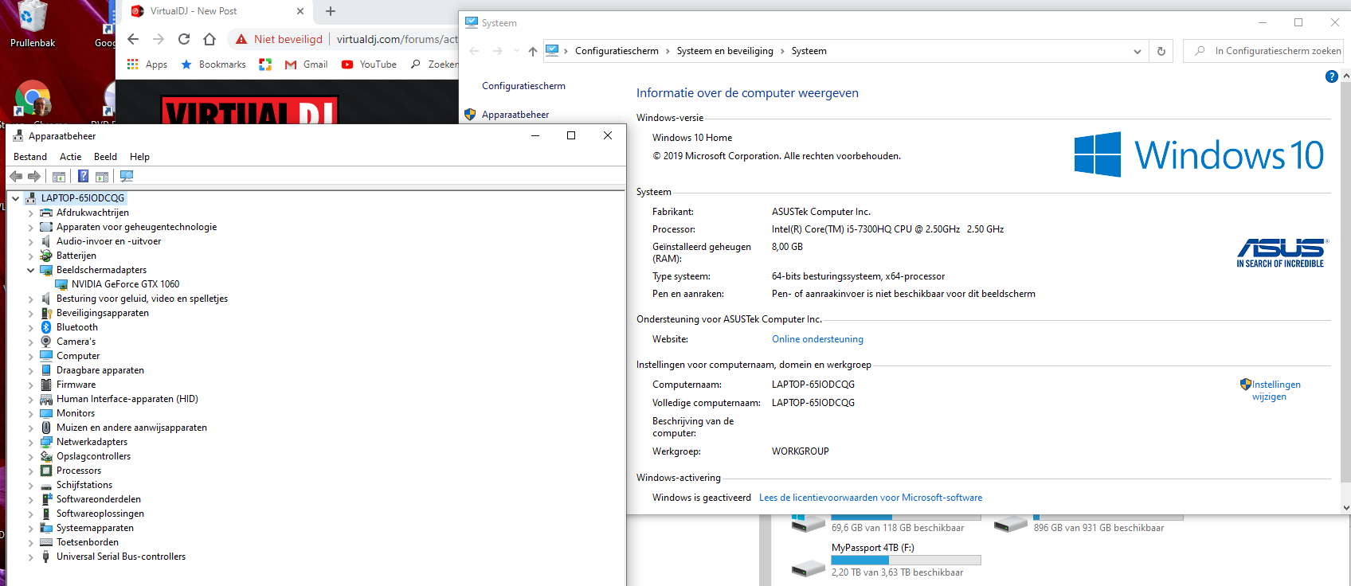Open a new Chrome tab with plus

pos(331,11)
